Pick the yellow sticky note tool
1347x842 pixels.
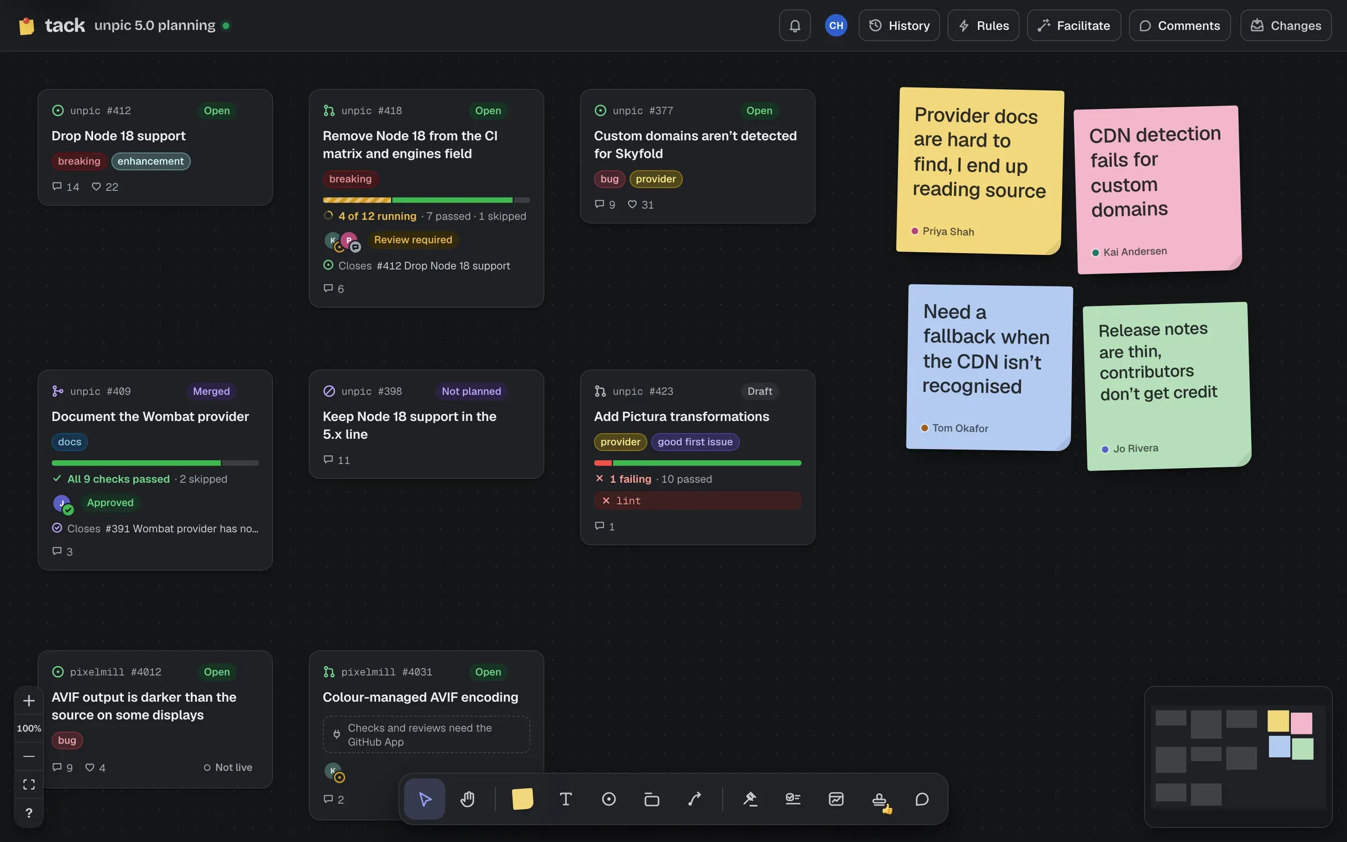(522, 798)
